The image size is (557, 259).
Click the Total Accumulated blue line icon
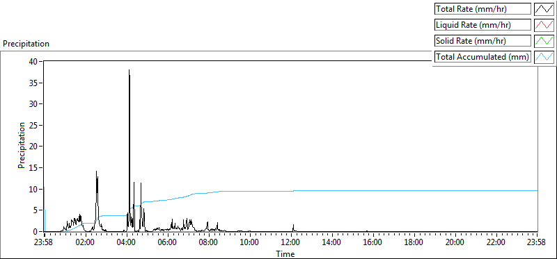coord(544,57)
